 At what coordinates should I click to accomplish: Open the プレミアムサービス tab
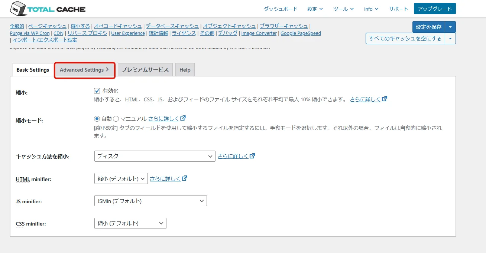point(145,70)
